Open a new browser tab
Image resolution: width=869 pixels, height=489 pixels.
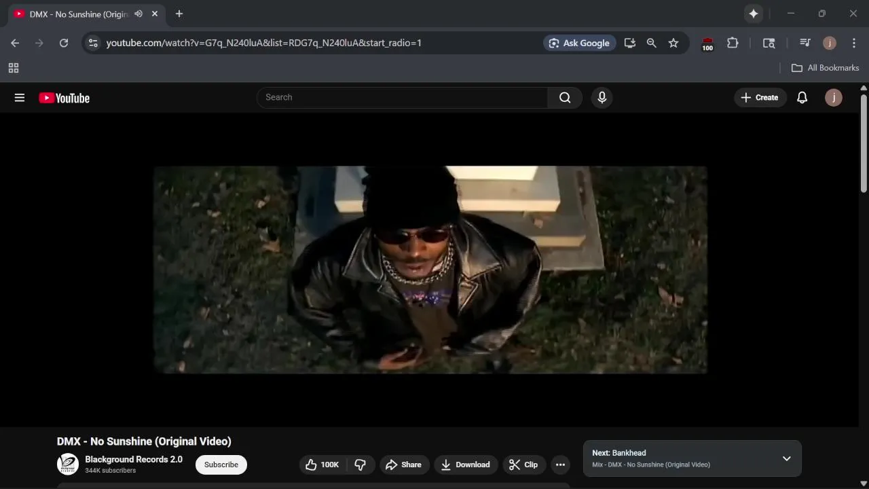point(179,14)
